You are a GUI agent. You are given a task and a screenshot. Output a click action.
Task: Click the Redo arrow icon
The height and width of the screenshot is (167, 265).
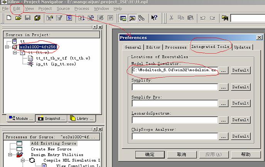pyautogui.click(x=213, y=18)
